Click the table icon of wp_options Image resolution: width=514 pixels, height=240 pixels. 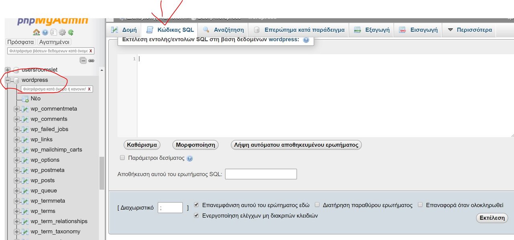point(25,160)
